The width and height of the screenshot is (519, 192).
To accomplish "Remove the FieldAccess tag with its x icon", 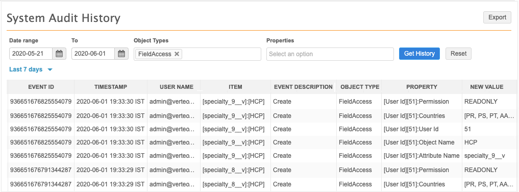I will coord(177,54).
